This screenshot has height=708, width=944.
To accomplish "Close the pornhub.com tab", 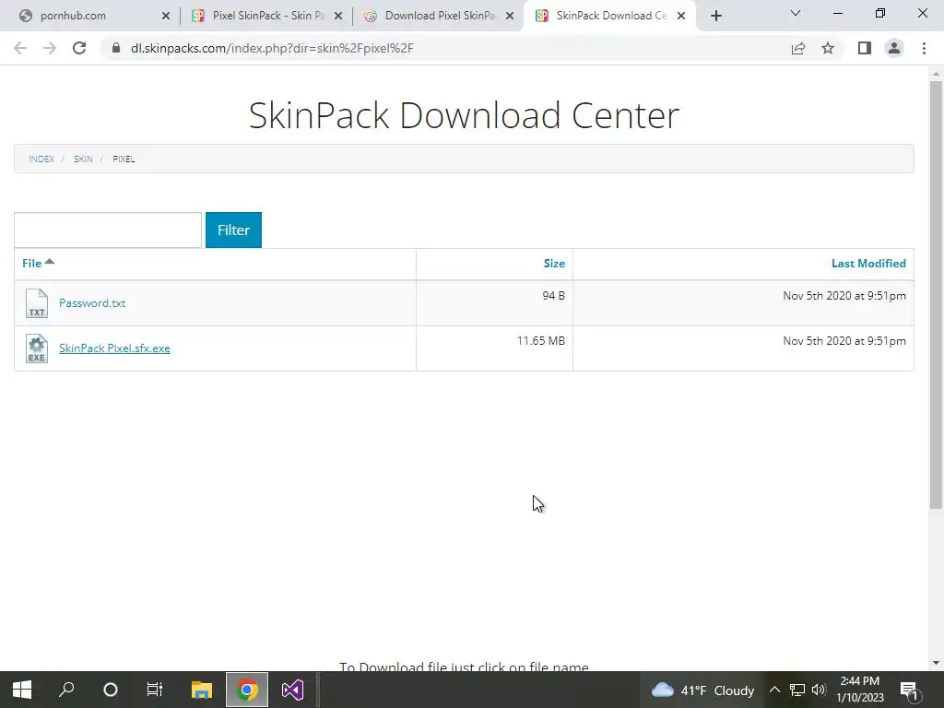I will click(x=166, y=17).
